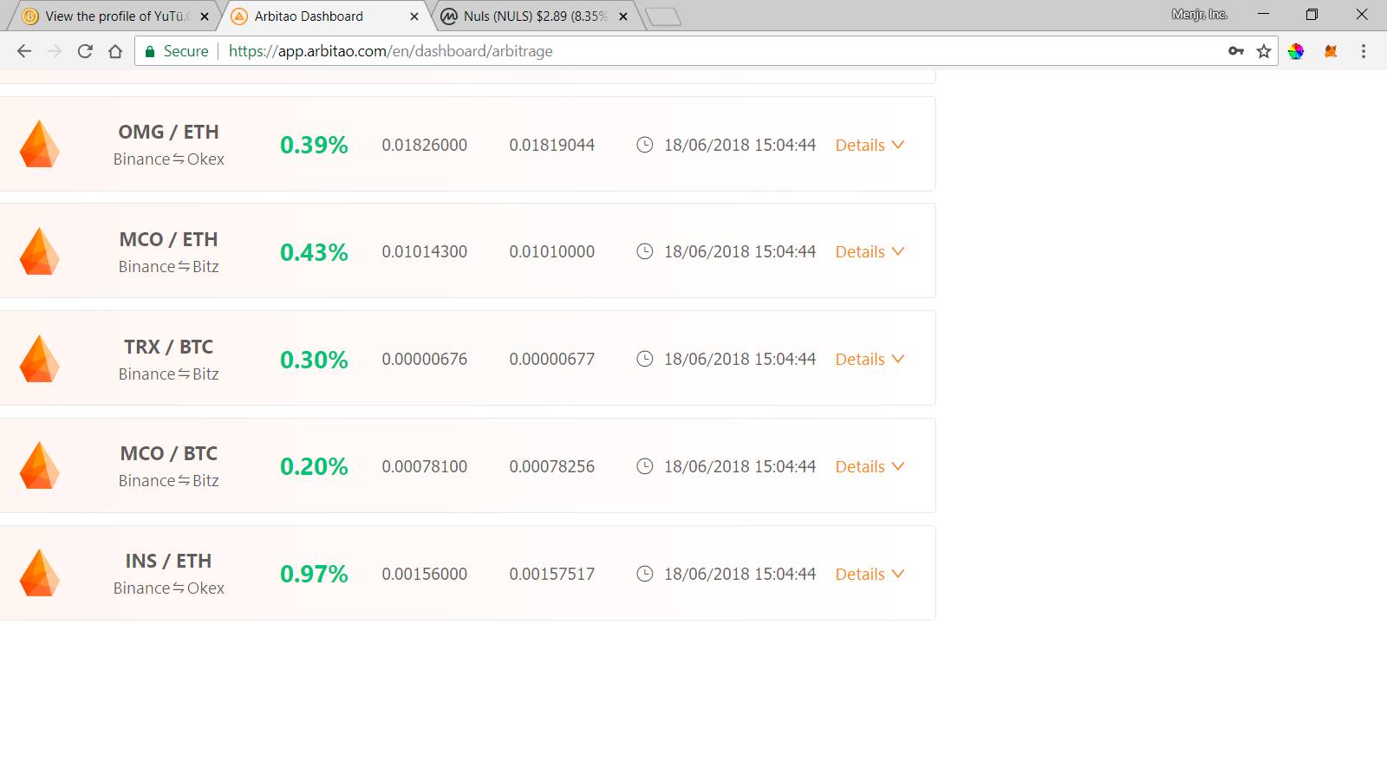This screenshot has width=1387, height=780.
Task: Click clock icon in INS / ETH row
Action: (645, 574)
